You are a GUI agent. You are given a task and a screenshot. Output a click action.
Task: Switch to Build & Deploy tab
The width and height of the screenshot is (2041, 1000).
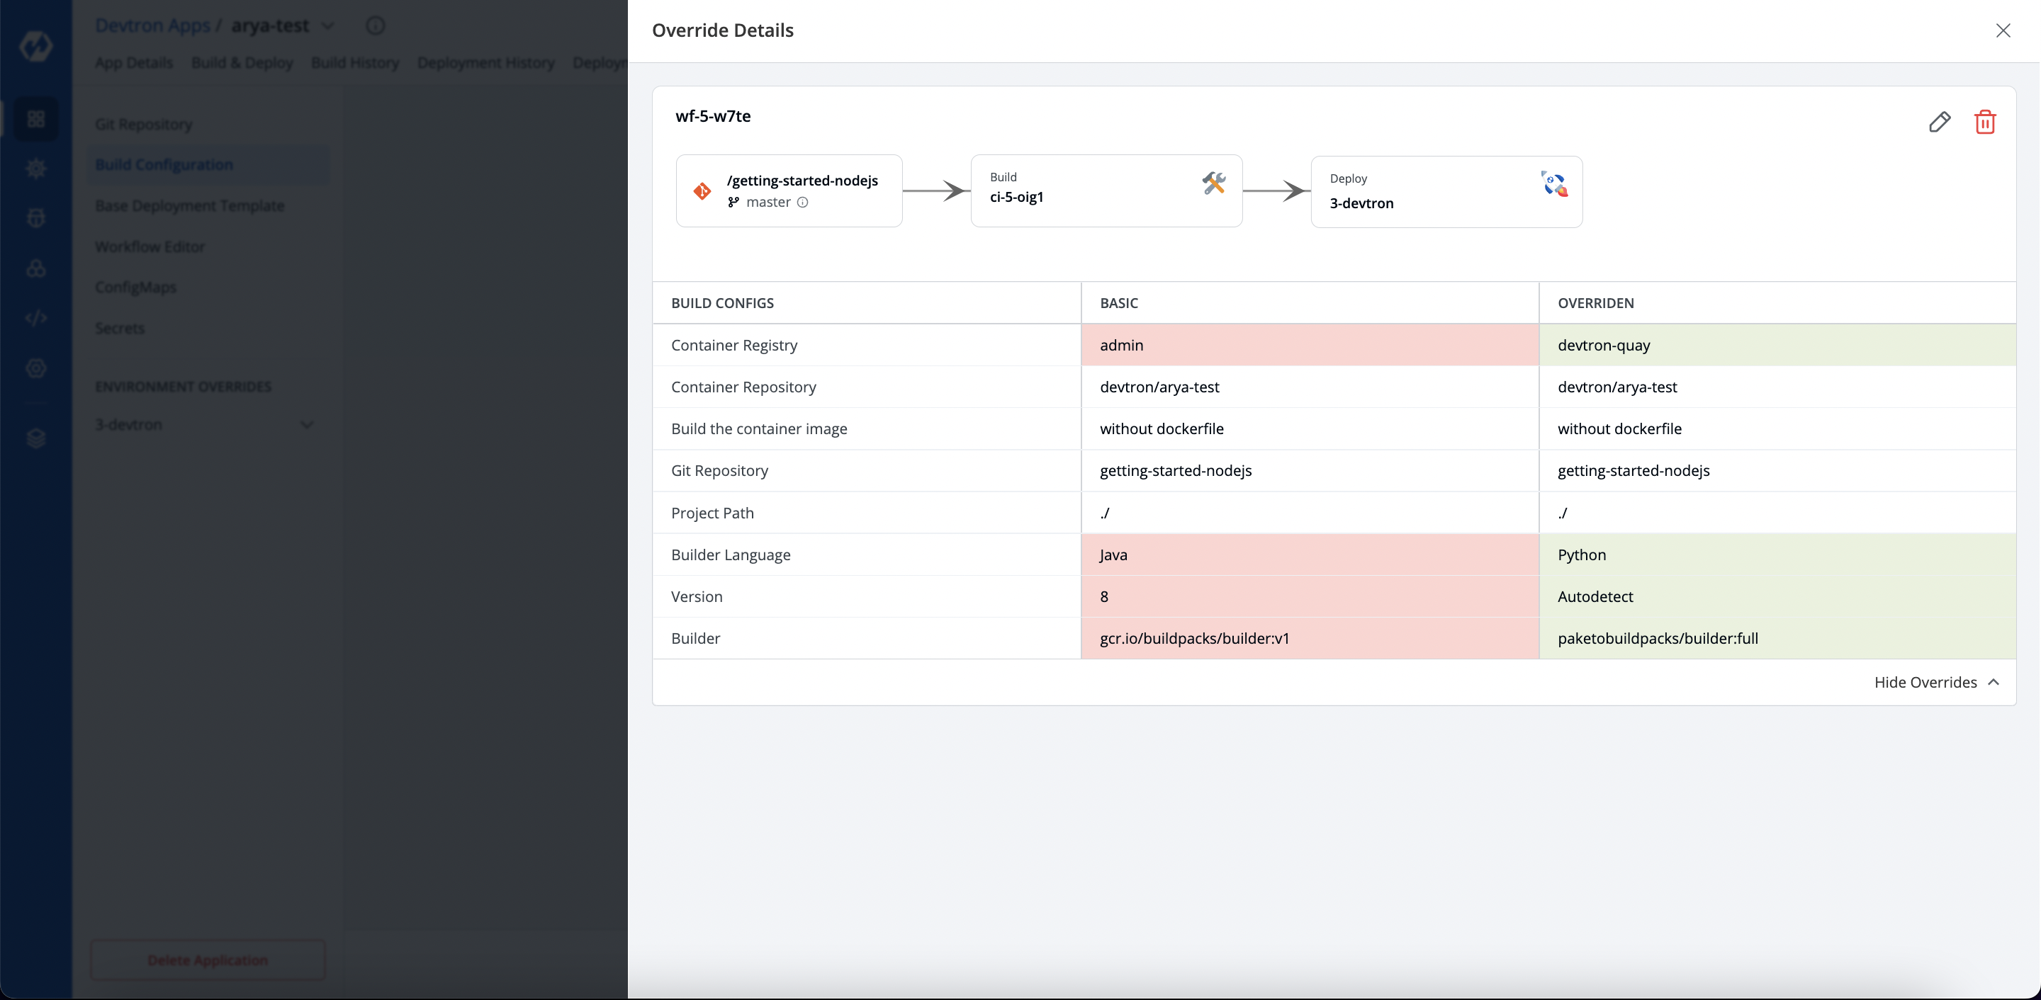pyautogui.click(x=242, y=62)
